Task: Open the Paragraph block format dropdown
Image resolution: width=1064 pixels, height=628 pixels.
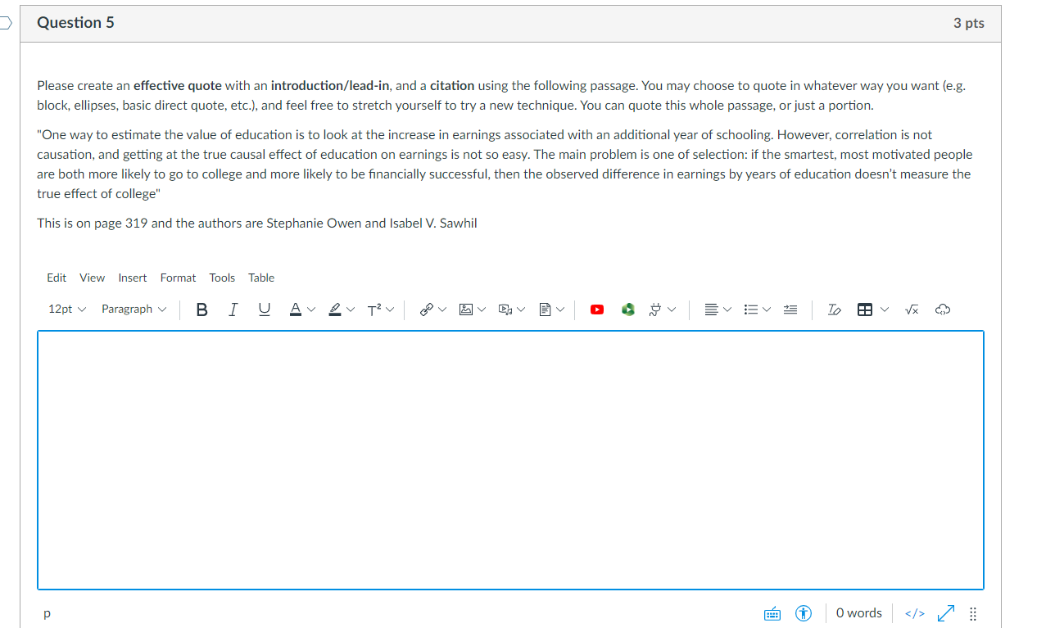Action: pyautogui.click(x=134, y=309)
